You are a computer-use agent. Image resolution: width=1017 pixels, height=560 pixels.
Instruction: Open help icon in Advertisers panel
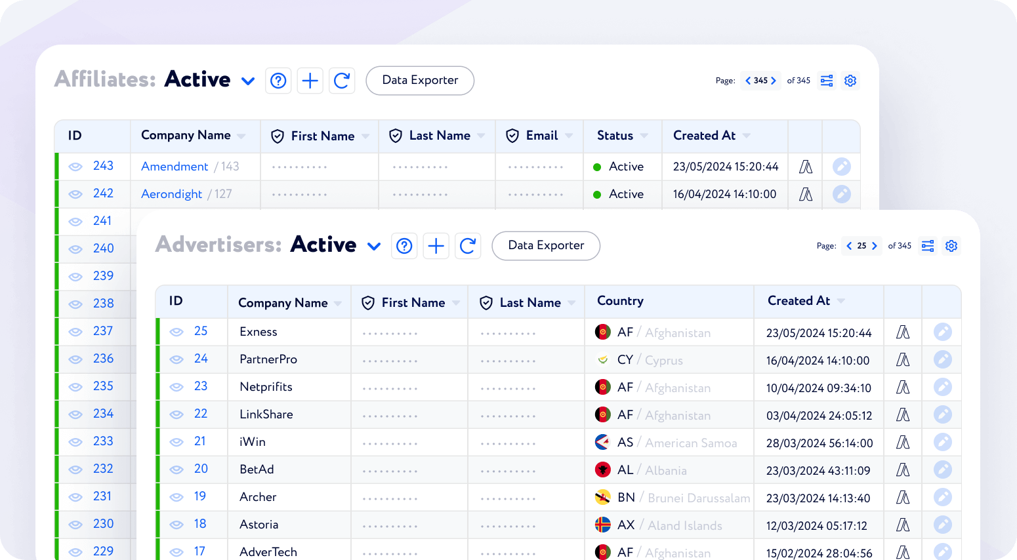(x=404, y=246)
